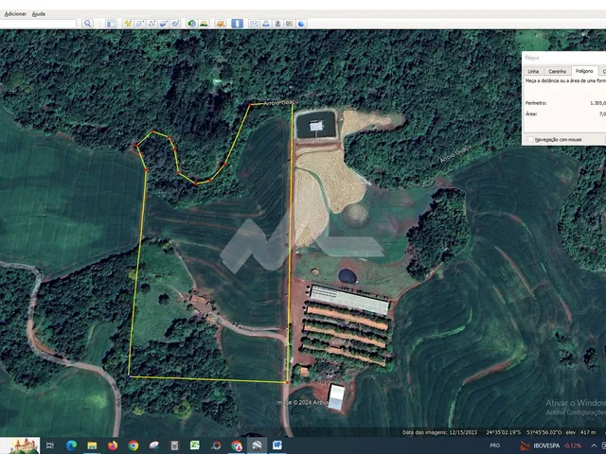Click the Image © 2024 Airbus attribution

(x=302, y=402)
